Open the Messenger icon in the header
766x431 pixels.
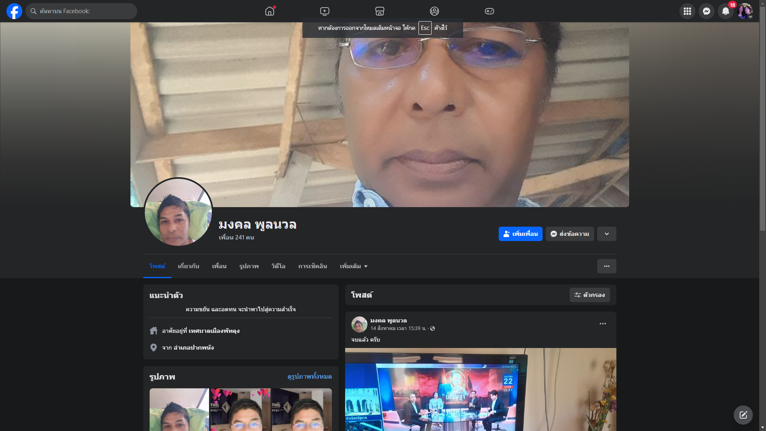(706, 11)
